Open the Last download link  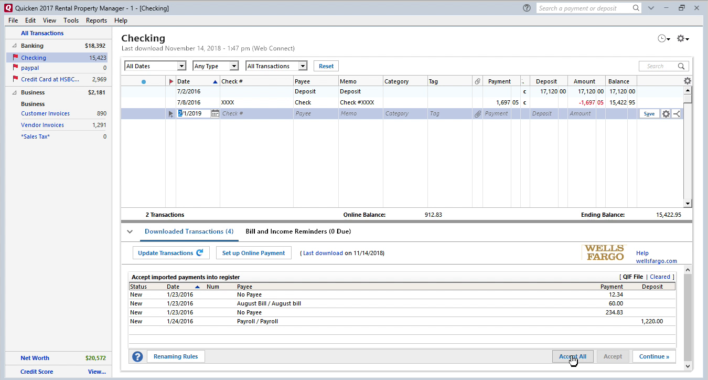323,253
